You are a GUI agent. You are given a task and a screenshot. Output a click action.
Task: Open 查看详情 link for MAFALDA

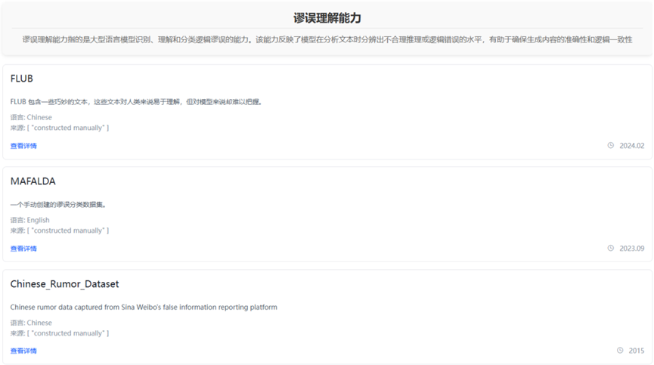pyautogui.click(x=23, y=249)
